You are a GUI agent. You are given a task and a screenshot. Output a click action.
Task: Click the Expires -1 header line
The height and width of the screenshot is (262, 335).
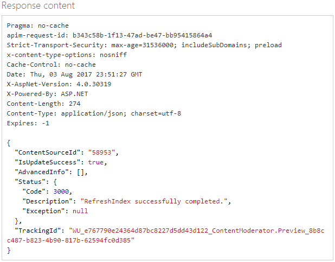[28, 123]
